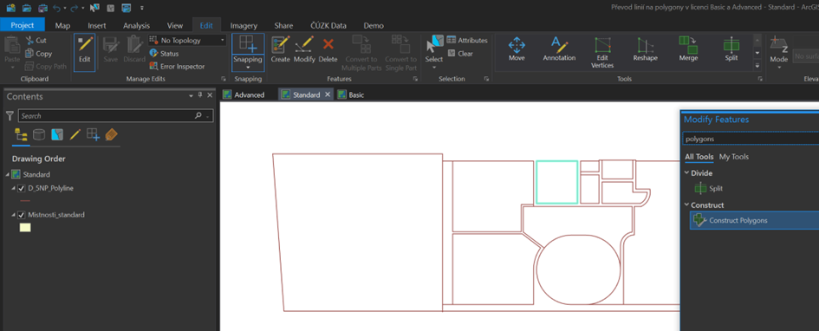Toggle D_SNP_Polyline layer visibility checkbox
This screenshot has width=819, height=331.
tap(22, 188)
